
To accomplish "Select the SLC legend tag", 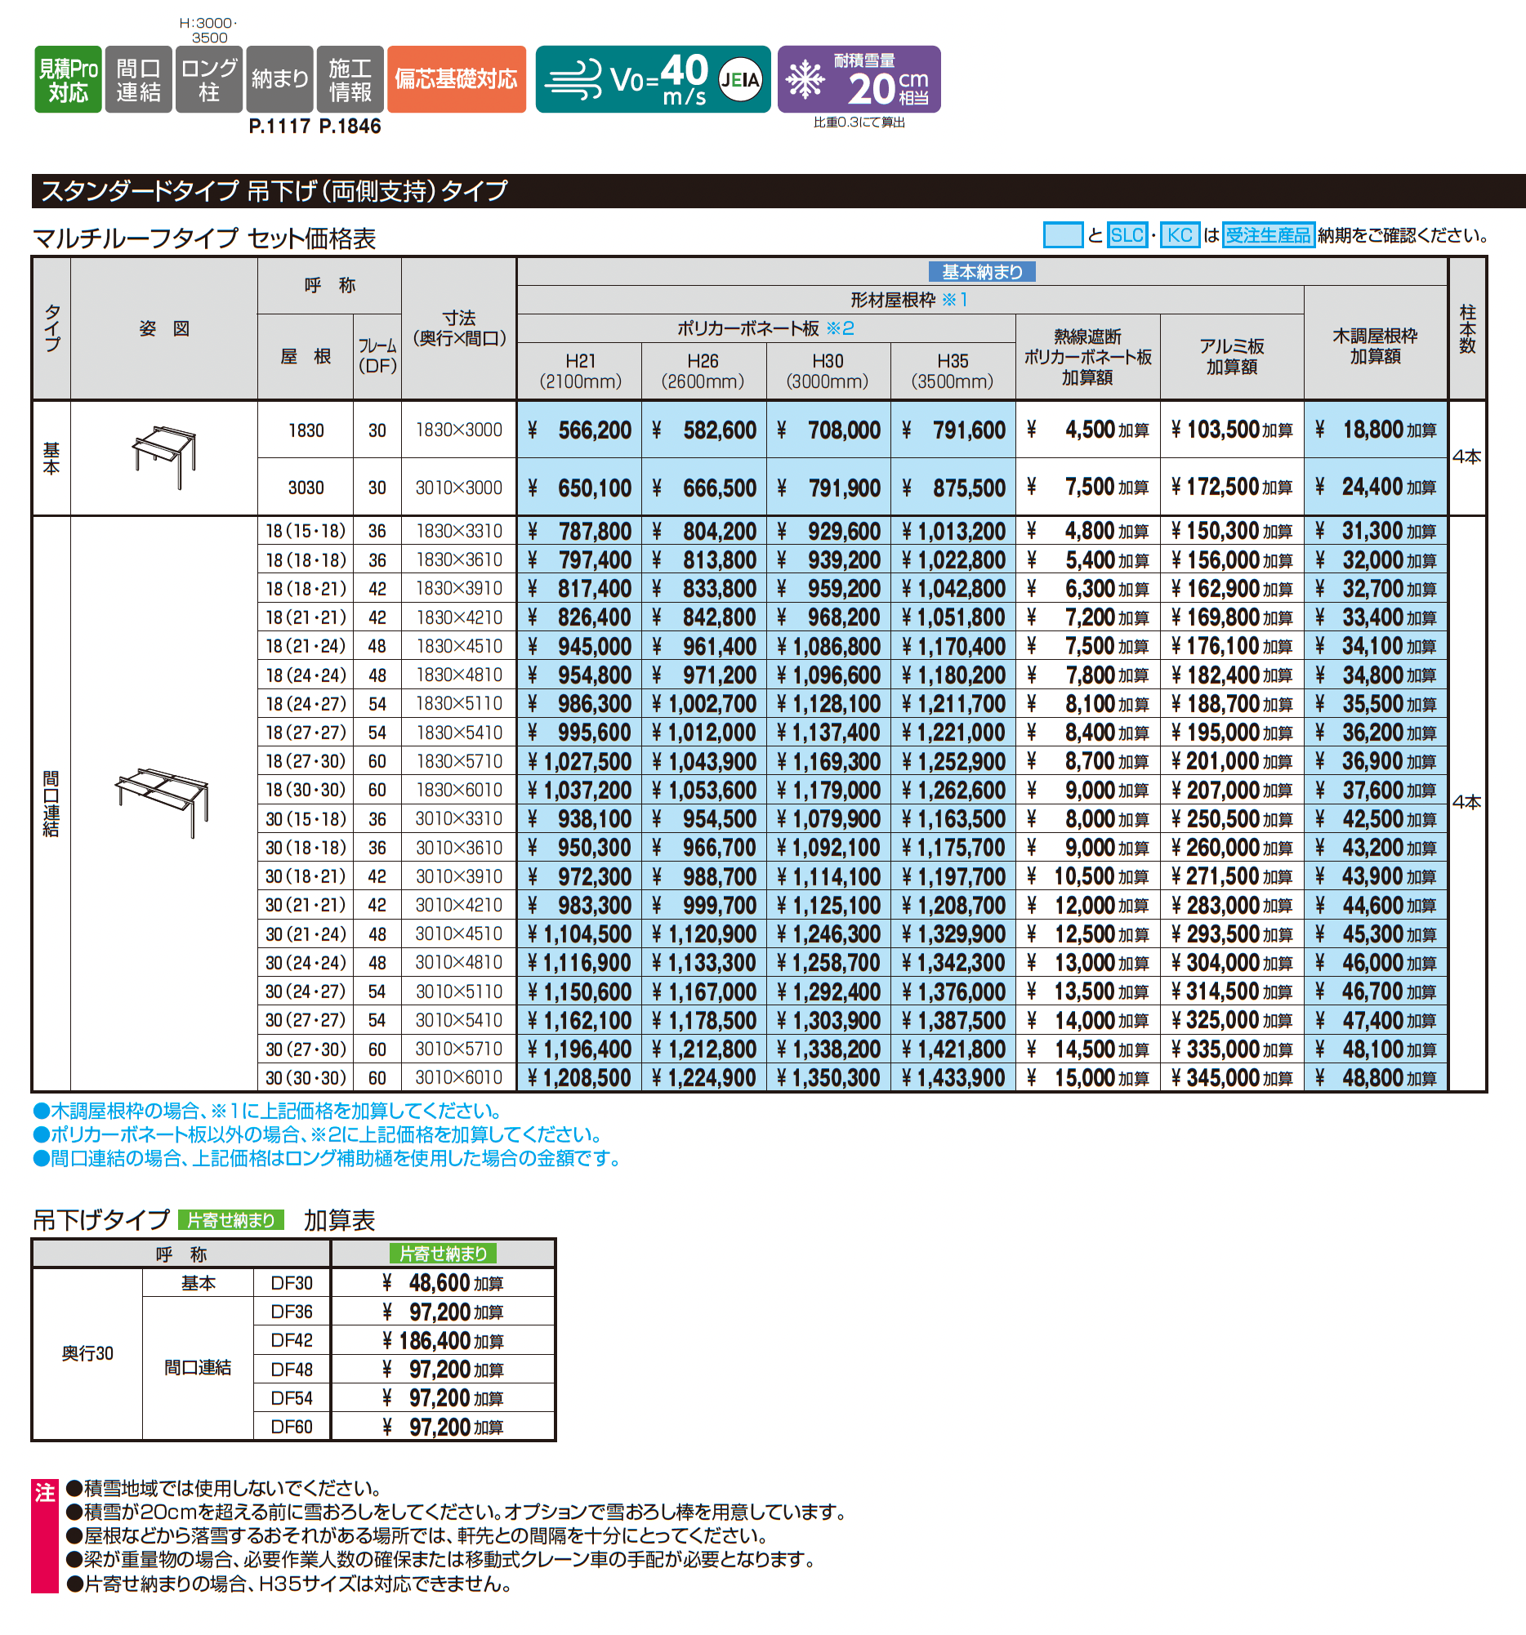I will (x=1127, y=235).
